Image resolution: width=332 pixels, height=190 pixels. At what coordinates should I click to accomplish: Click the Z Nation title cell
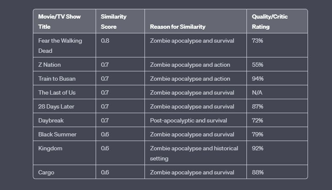50,65
